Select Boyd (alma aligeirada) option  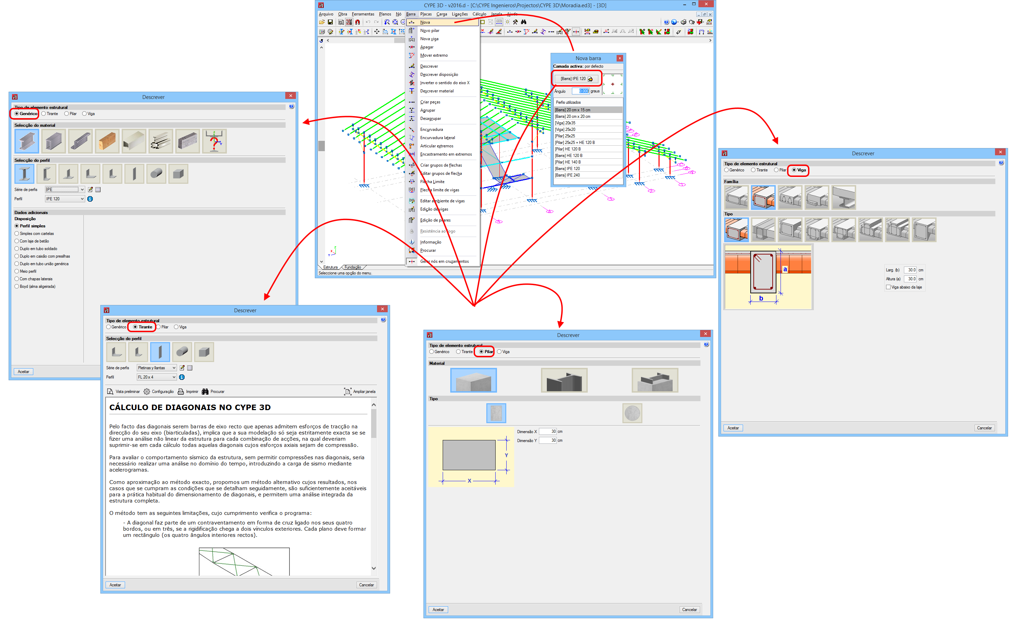(x=35, y=287)
